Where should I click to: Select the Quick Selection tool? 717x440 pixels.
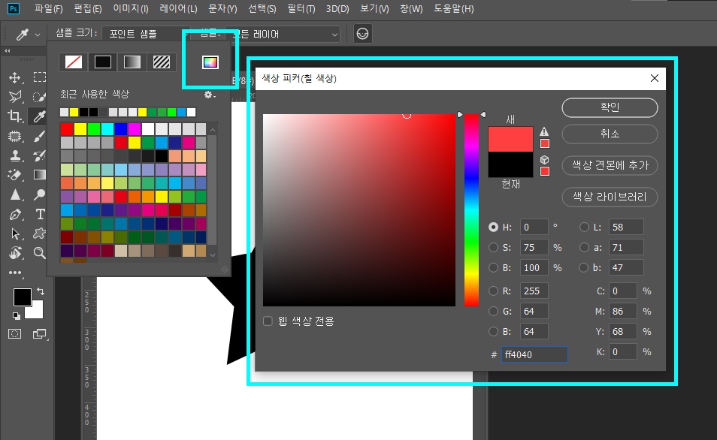(x=39, y=96)
